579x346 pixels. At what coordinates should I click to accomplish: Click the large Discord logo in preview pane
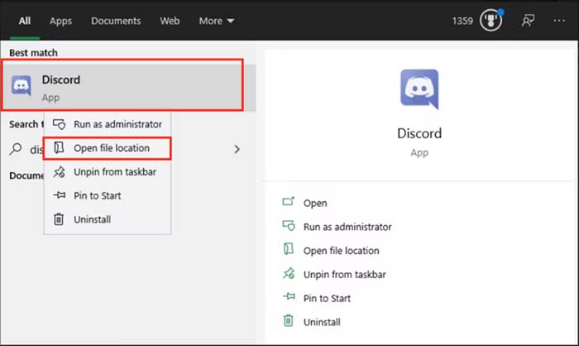(x=419, y=89)
